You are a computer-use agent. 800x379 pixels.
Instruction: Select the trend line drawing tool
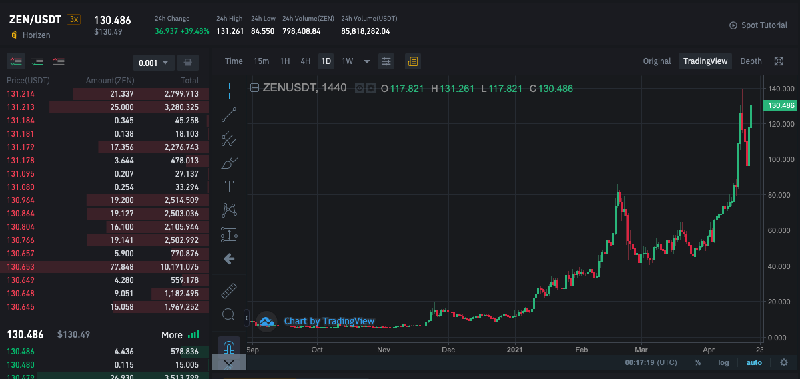[x=229, y=115]
